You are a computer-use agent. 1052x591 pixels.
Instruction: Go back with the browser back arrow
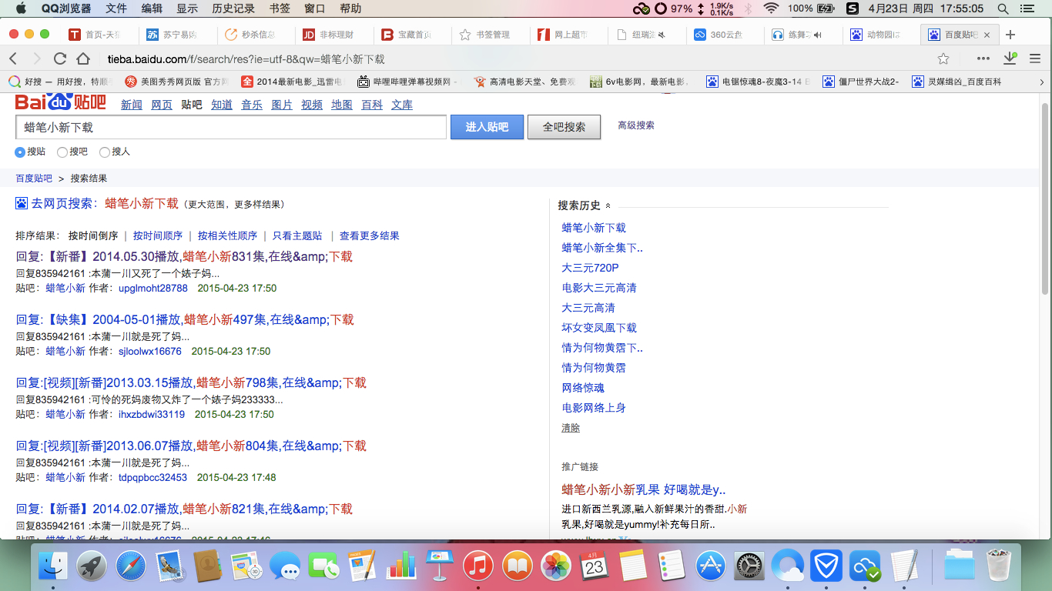pos(13,58)
